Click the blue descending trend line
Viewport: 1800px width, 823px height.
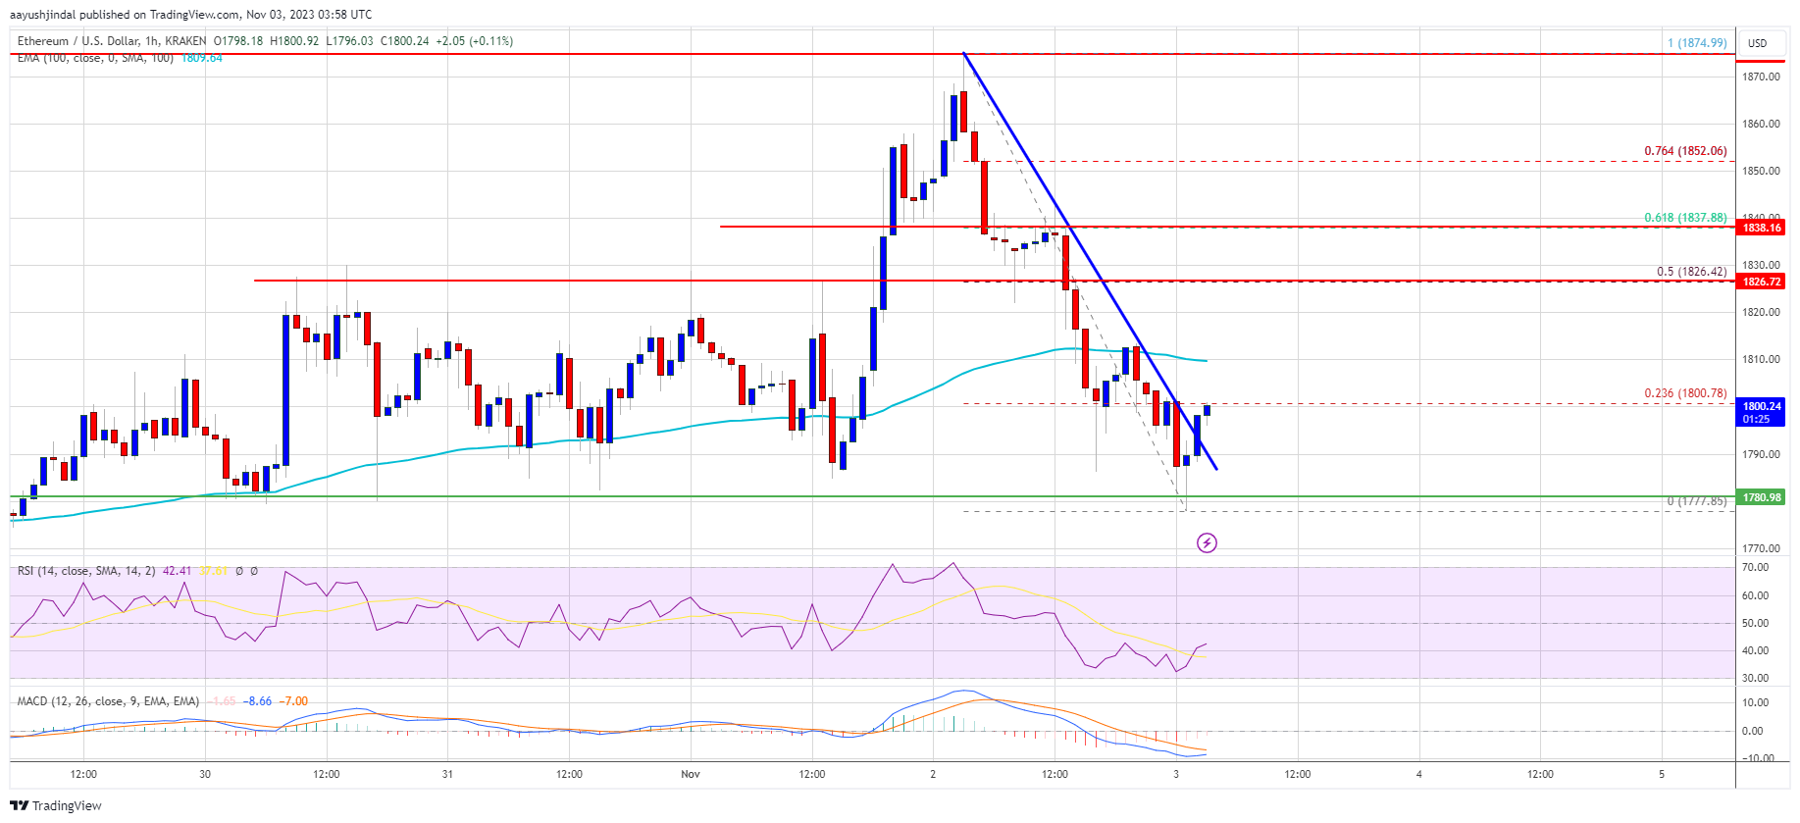point(1090,260)
